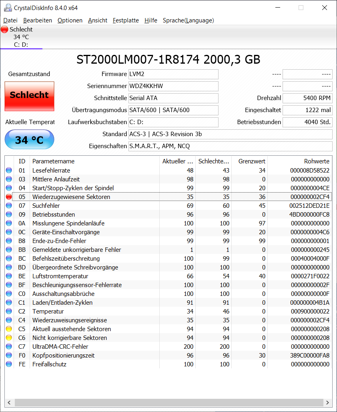Select the Schlecht C: D: disk tab
Viewport: 337px width, 412px height.
[21, 37]
